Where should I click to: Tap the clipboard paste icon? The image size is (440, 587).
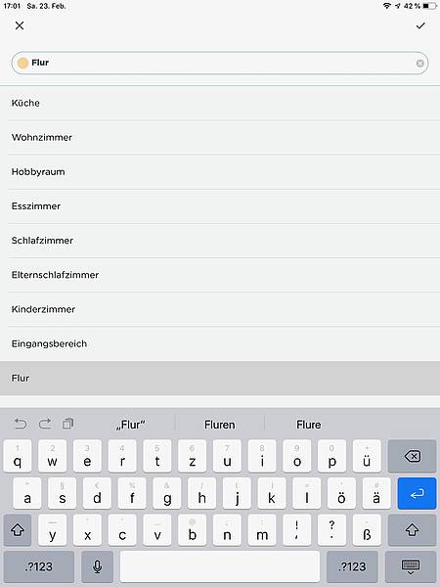tap(68, 424)
